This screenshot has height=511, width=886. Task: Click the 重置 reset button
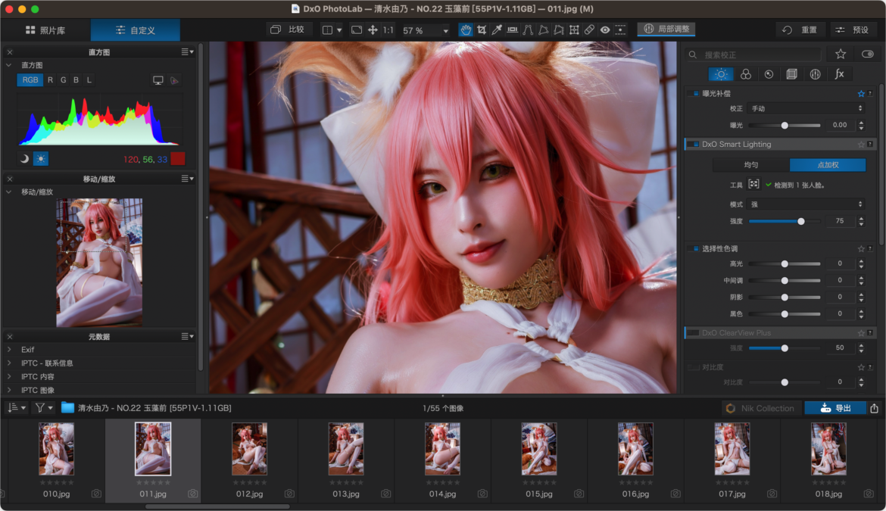pos(800,30)
